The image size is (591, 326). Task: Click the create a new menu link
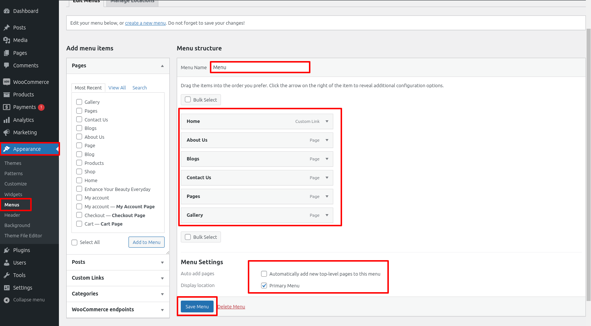(x=145, y=23)
